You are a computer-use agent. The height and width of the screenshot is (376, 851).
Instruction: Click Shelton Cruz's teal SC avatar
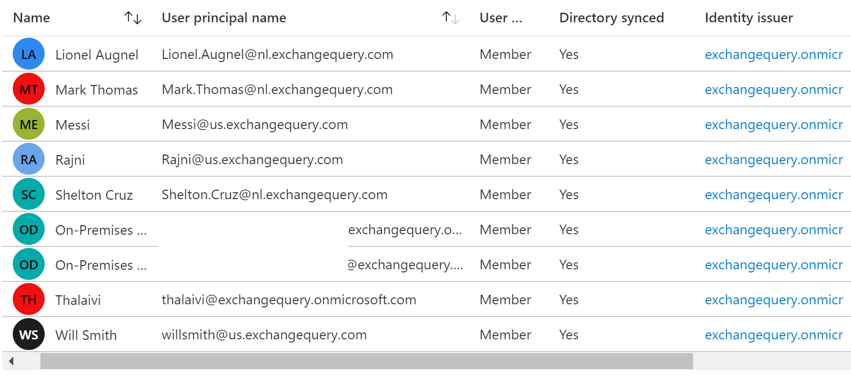[29, 194]
